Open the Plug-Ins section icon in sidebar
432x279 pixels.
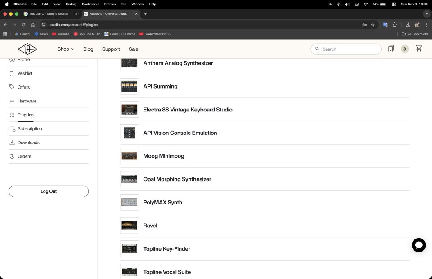(12, 115)
